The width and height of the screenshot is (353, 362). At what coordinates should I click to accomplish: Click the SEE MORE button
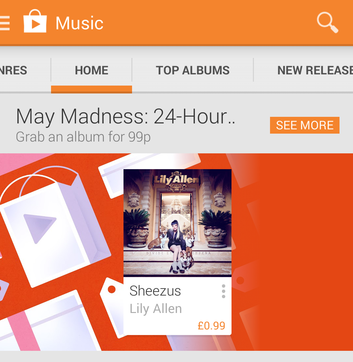(305, 125)
